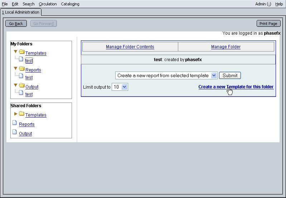
Task: Click the Shared Folders Templates folder icon
Action: 21,114
